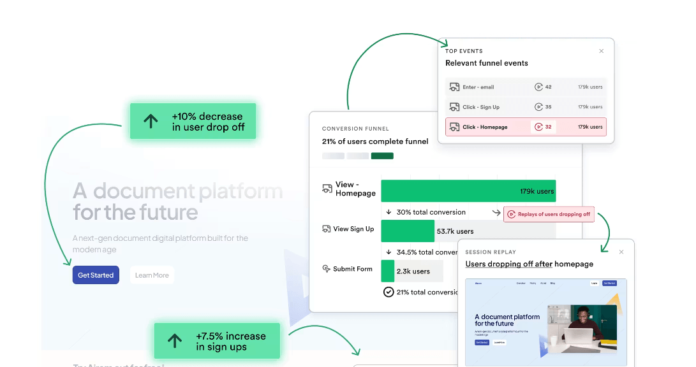Click the check icon beside 21% total conversion
The image size is (696, 367).
pyautogui.click(x=389, y=292)
